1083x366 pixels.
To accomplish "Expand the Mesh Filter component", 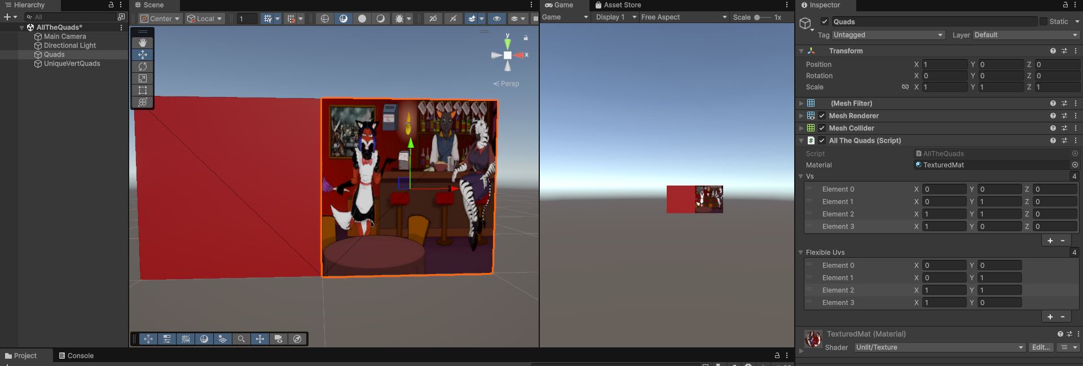I will click(x=801, y=103).
